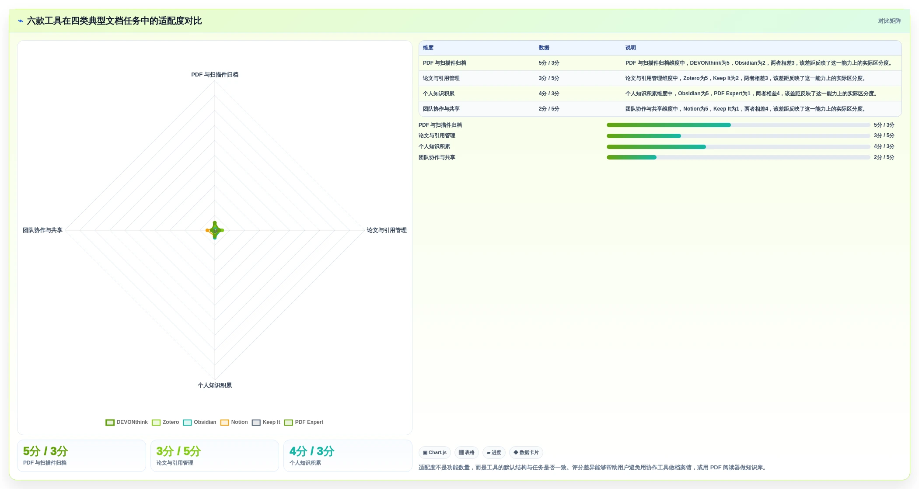Screen dimensions: 919x489
Task: Click the 表格 tag chip
Action: [x=467, y=452]
